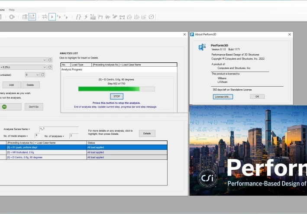The image size is (307, 214).
Task: Click the green analysis progress bar
Action: click(116, 89)
